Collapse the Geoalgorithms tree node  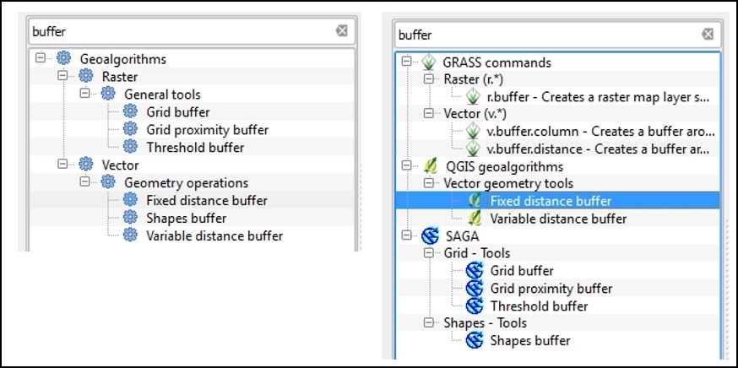click(x=41, y=58)
